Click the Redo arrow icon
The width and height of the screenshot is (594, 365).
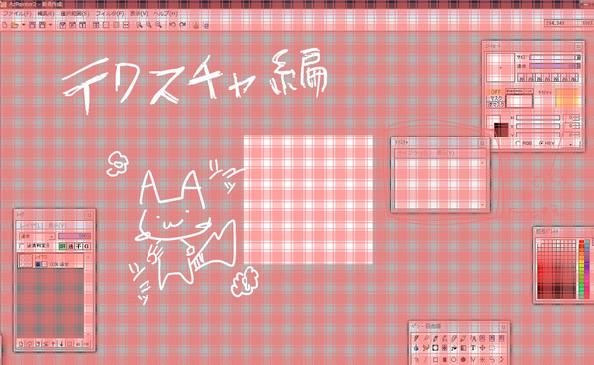pos(182,25)
